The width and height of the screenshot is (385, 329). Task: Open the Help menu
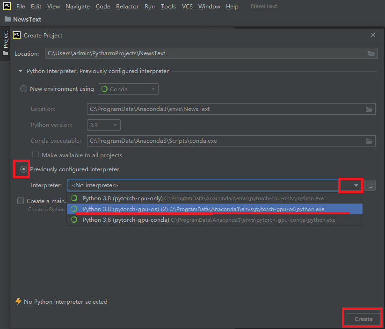(x=232, y=7)
